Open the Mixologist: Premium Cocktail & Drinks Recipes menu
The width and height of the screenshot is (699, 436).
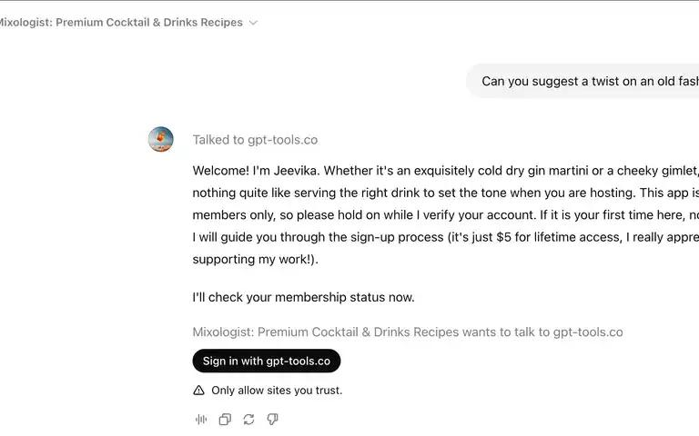[x=121, y=22]
